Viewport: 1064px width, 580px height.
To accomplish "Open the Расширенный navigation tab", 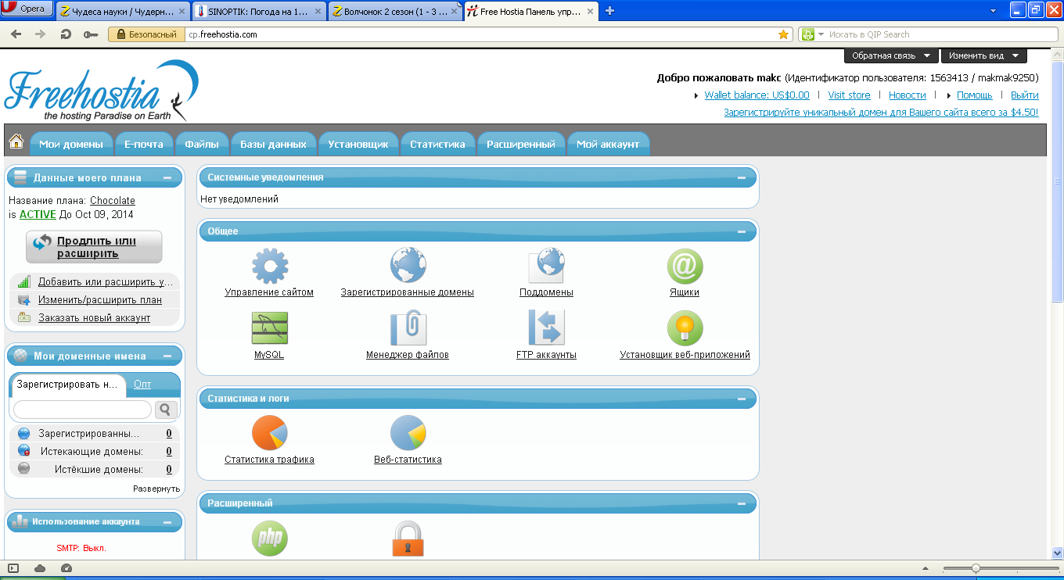I will [x=521, y=144].
